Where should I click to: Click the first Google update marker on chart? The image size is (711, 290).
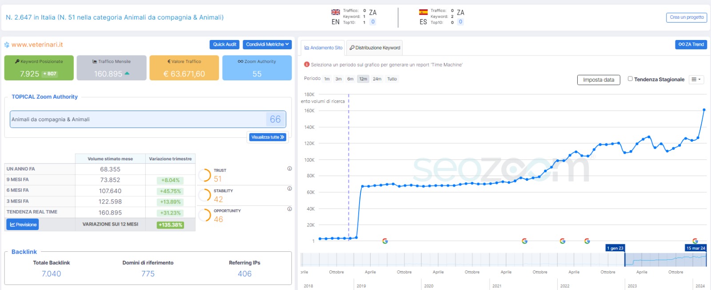pyautogui.click(x=385, y=241)
